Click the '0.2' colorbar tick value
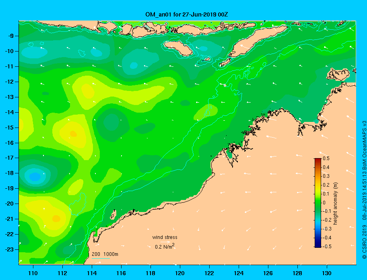 326,185
